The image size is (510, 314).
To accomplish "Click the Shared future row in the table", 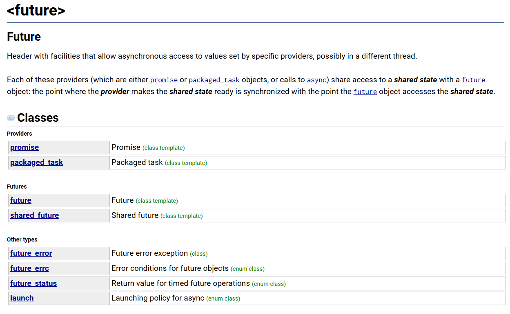I will tap(245, 215).
